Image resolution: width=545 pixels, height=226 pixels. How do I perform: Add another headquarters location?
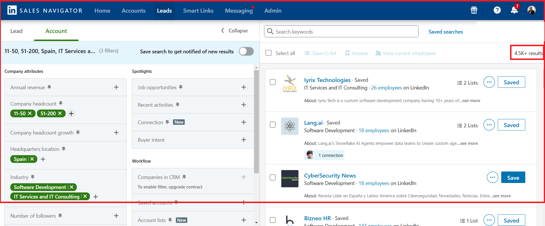coord(43,159)
